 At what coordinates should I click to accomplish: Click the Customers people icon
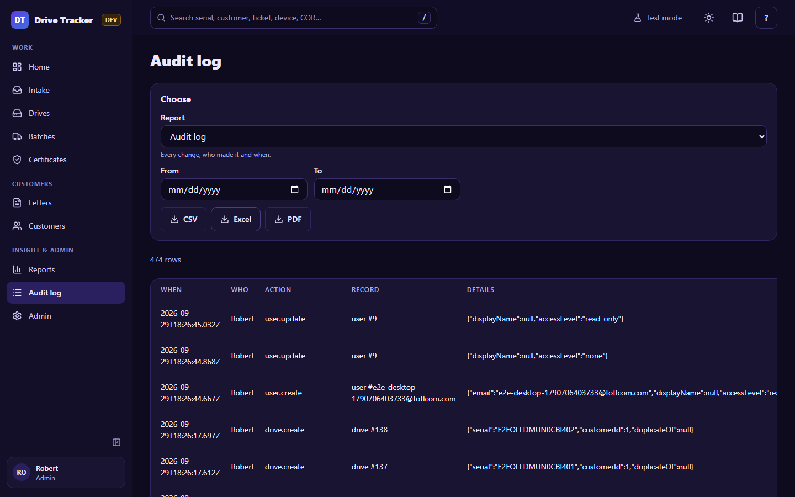click(x=17, y=226)
